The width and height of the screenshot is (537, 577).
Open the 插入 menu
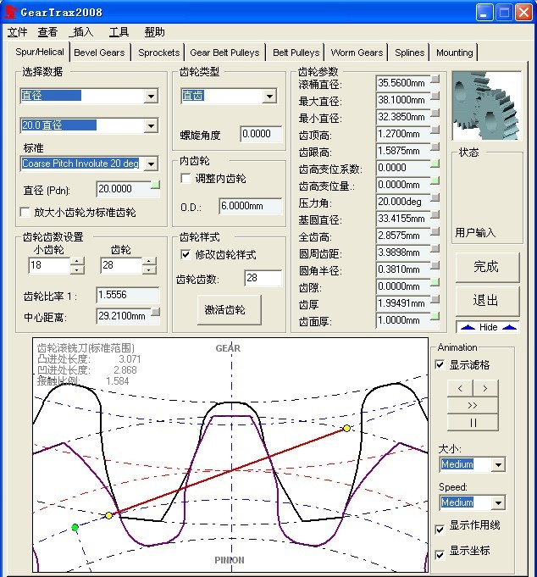click(81, 32)
